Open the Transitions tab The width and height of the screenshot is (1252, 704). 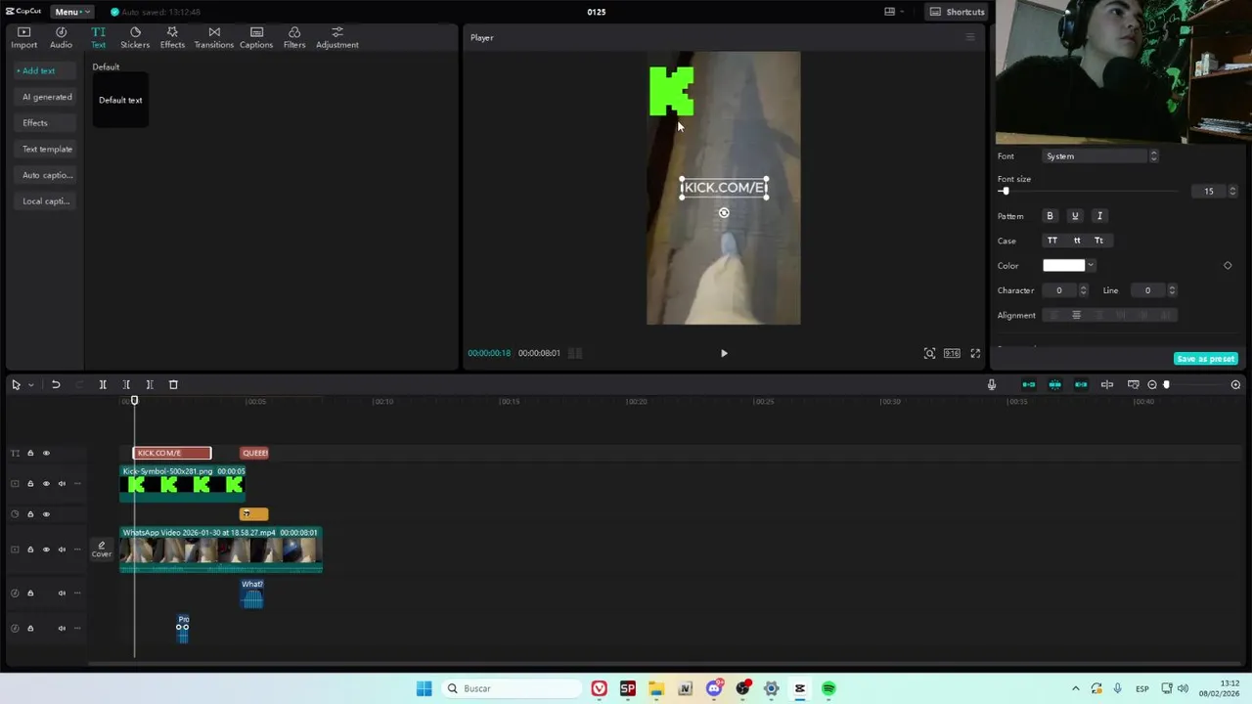[x=213, y=38]
